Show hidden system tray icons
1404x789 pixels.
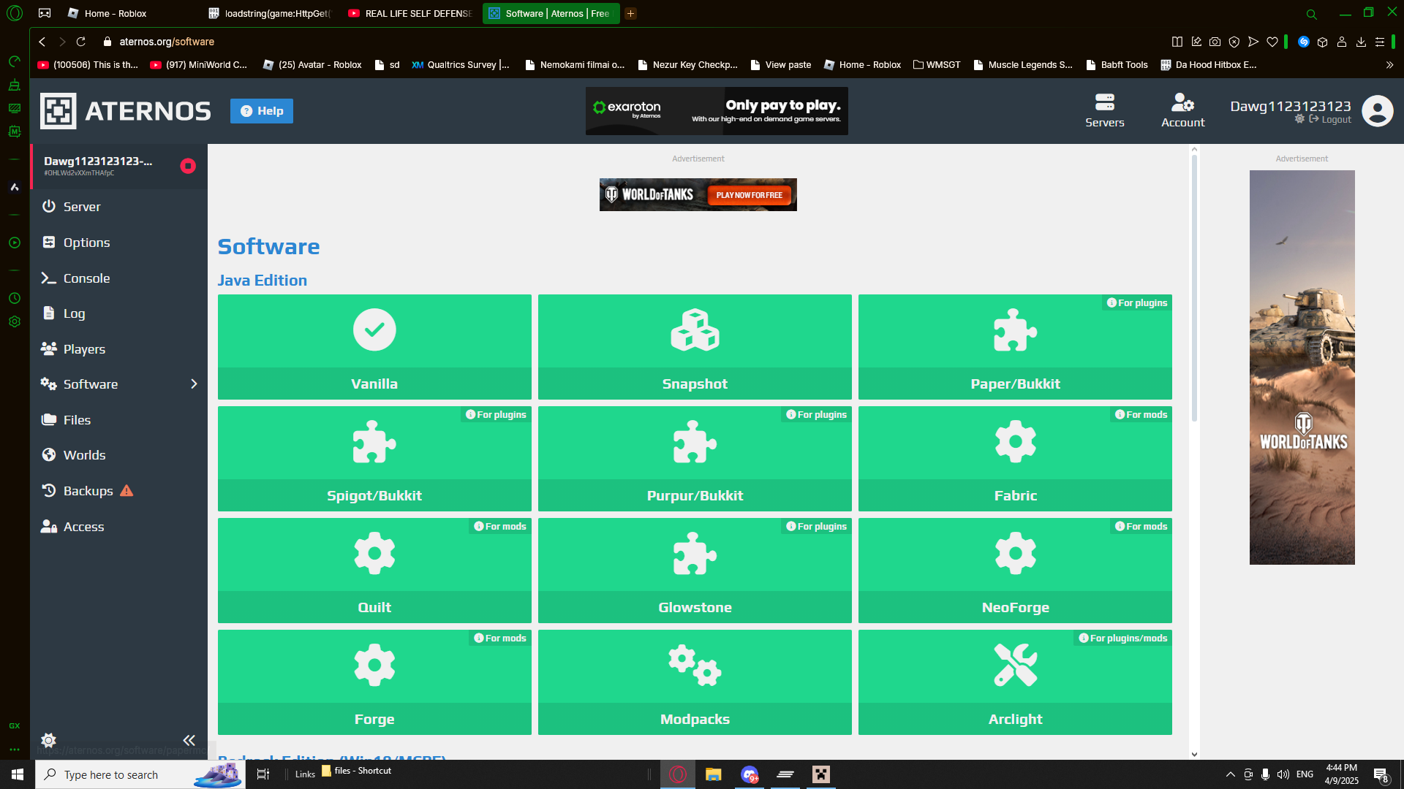pyautogui.click(x=1231, y=774)
